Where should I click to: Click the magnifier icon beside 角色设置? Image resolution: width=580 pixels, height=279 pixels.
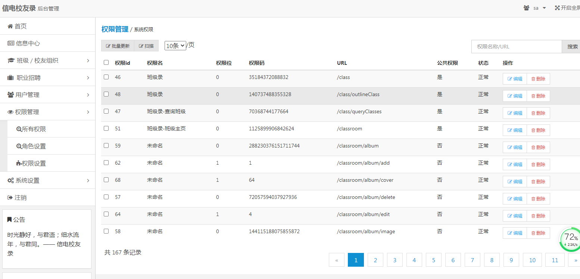pyautogui.click(x=19, y=146)
